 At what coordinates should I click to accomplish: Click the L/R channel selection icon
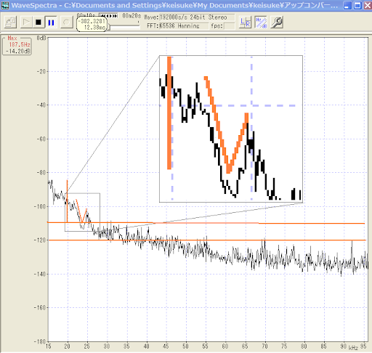[245, 23]
